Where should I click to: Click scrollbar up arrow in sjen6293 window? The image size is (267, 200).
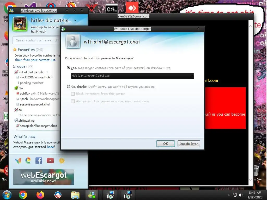251,26
